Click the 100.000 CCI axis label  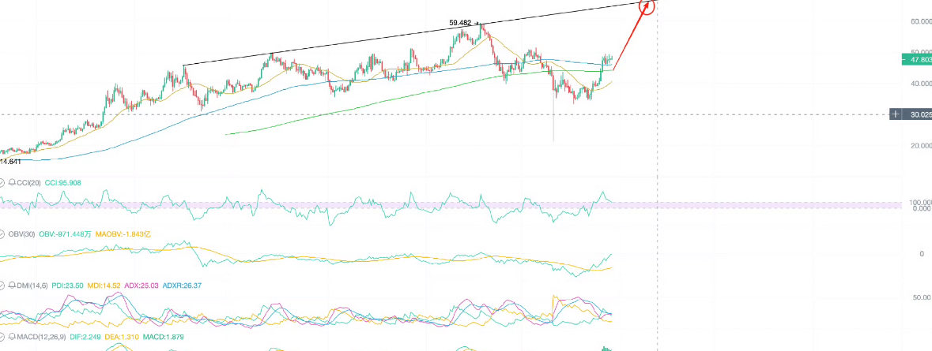point(921,202)
